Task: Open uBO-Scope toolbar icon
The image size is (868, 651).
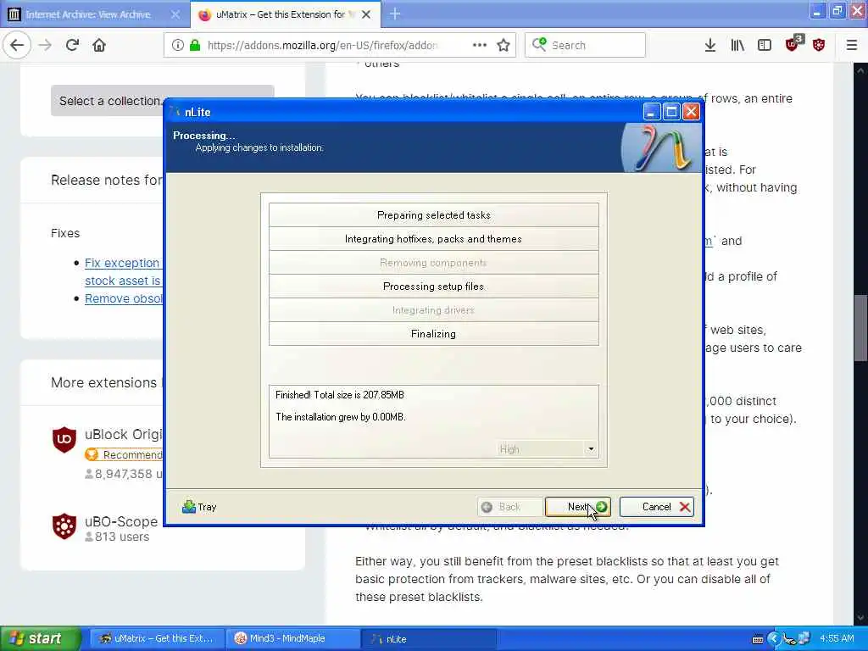Action: (820, 45)
